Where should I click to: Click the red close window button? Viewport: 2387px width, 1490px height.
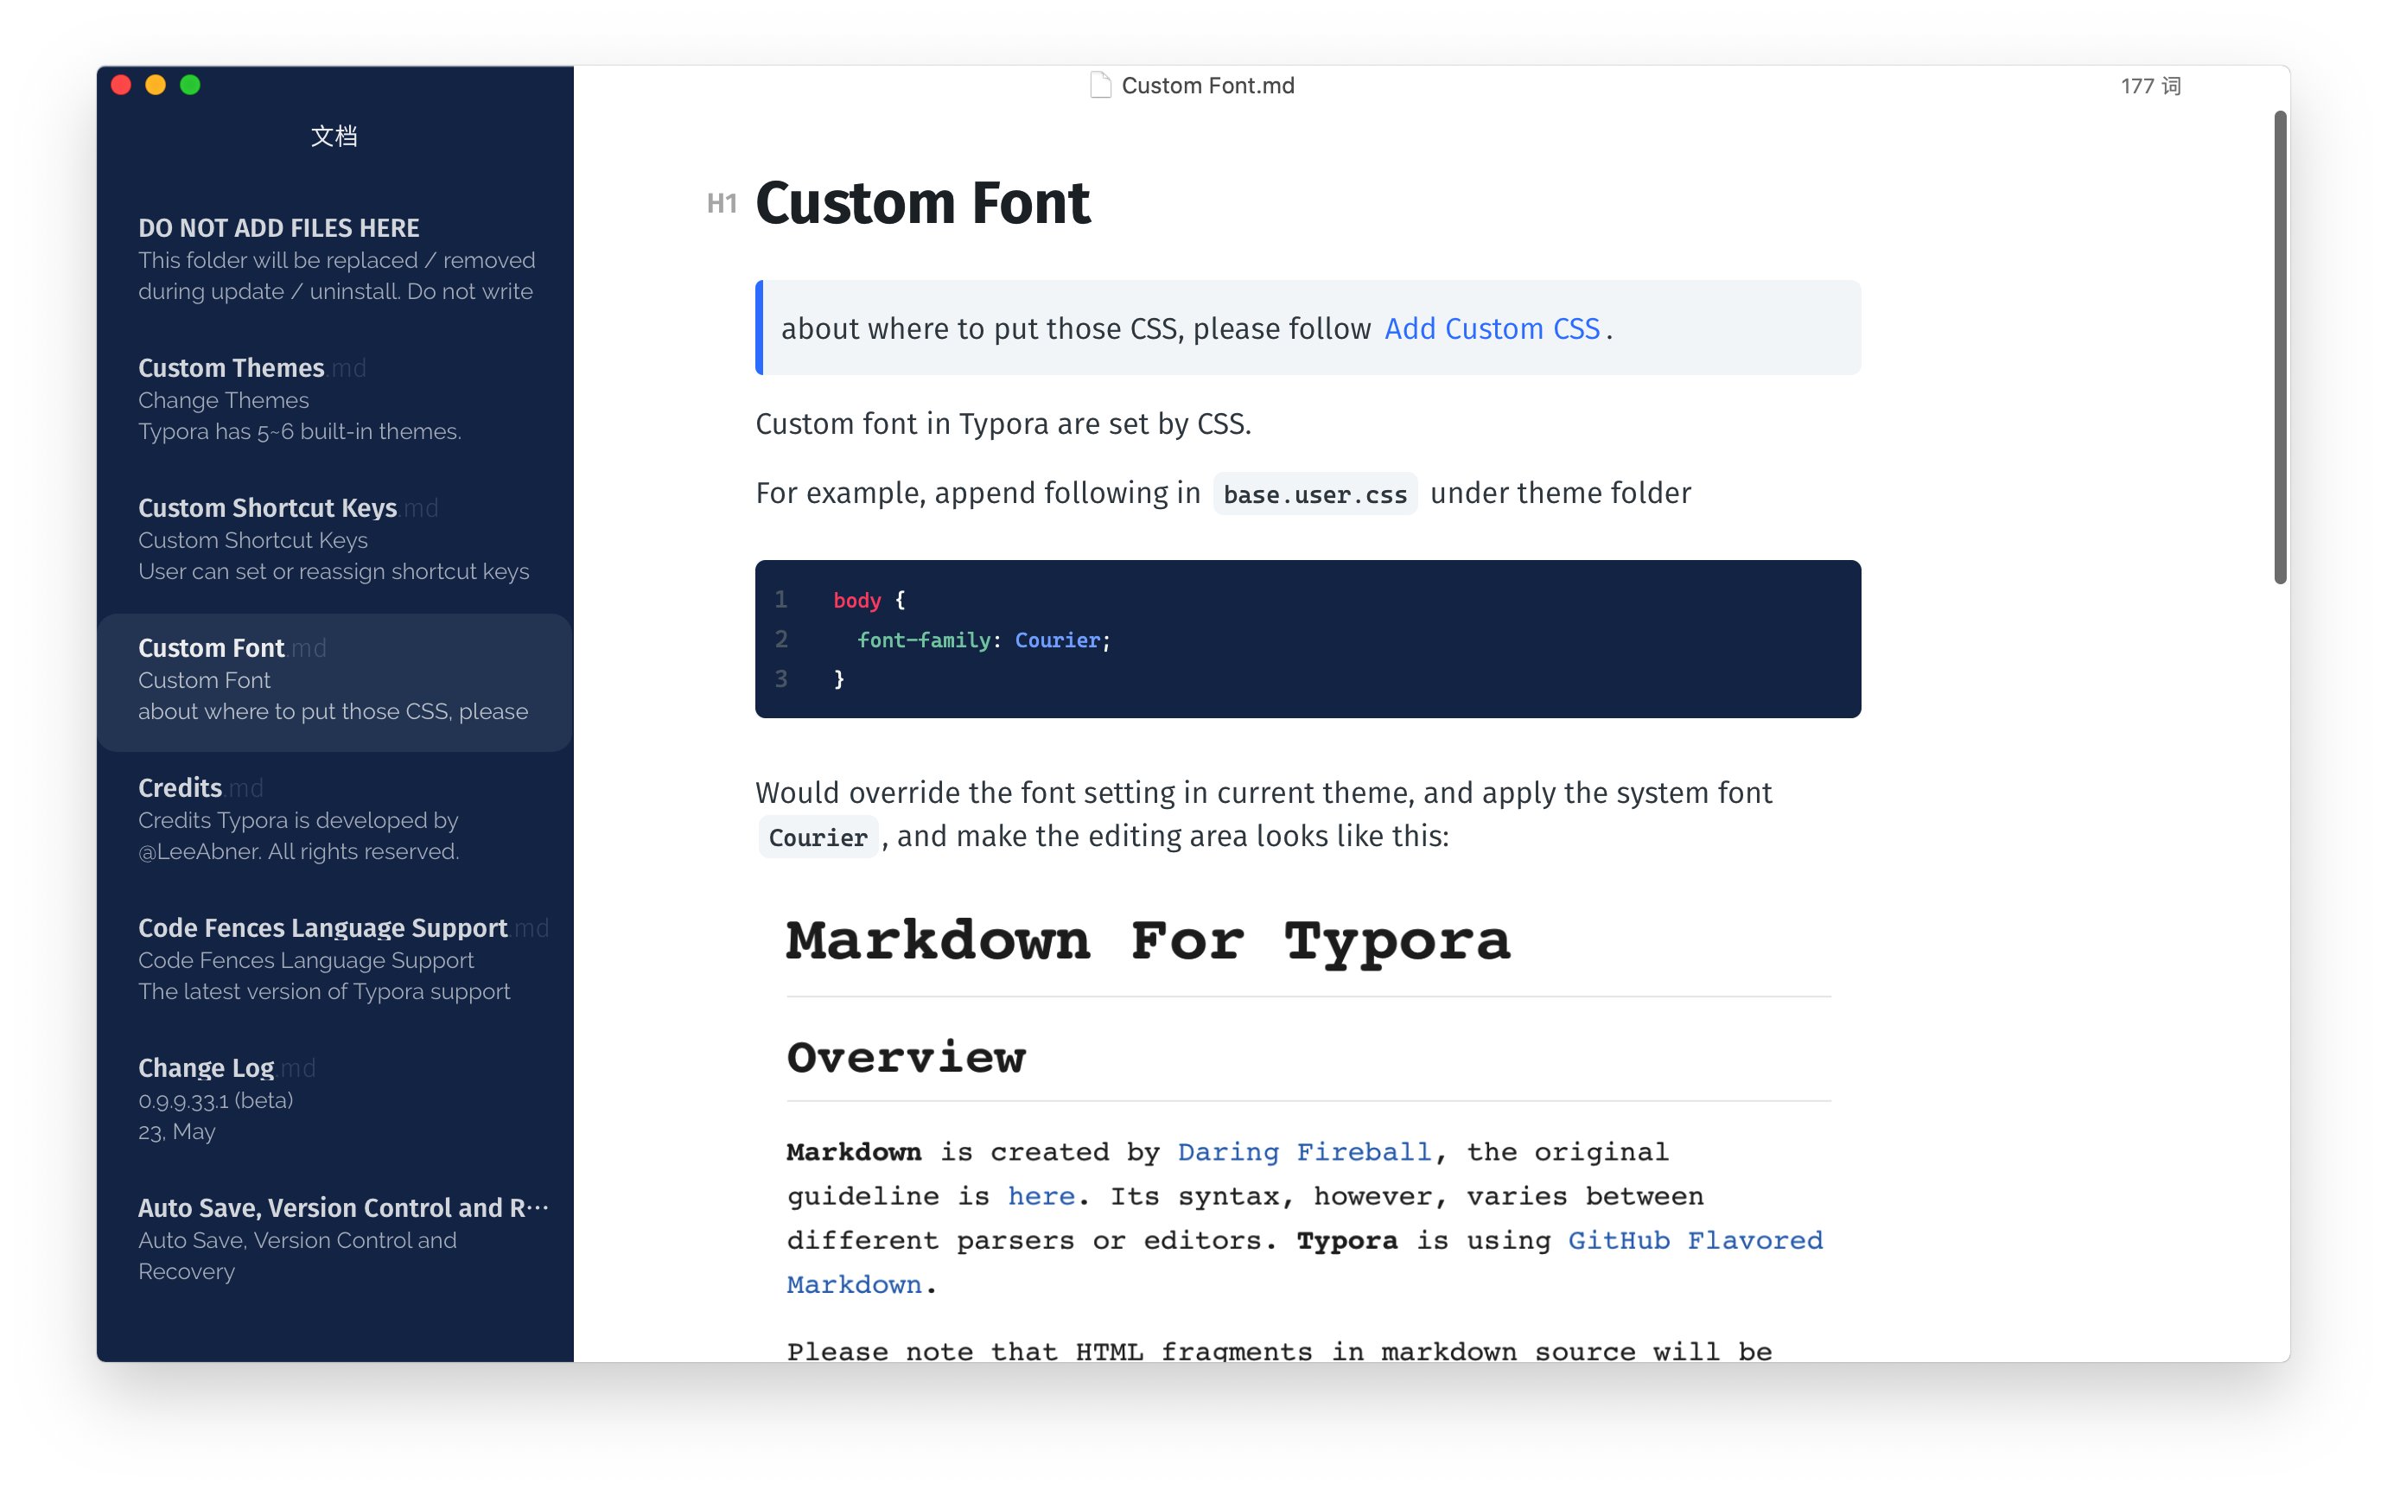121,85
